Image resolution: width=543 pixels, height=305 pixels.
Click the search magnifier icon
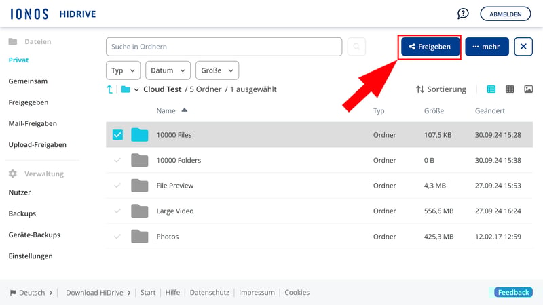point(356,47)
